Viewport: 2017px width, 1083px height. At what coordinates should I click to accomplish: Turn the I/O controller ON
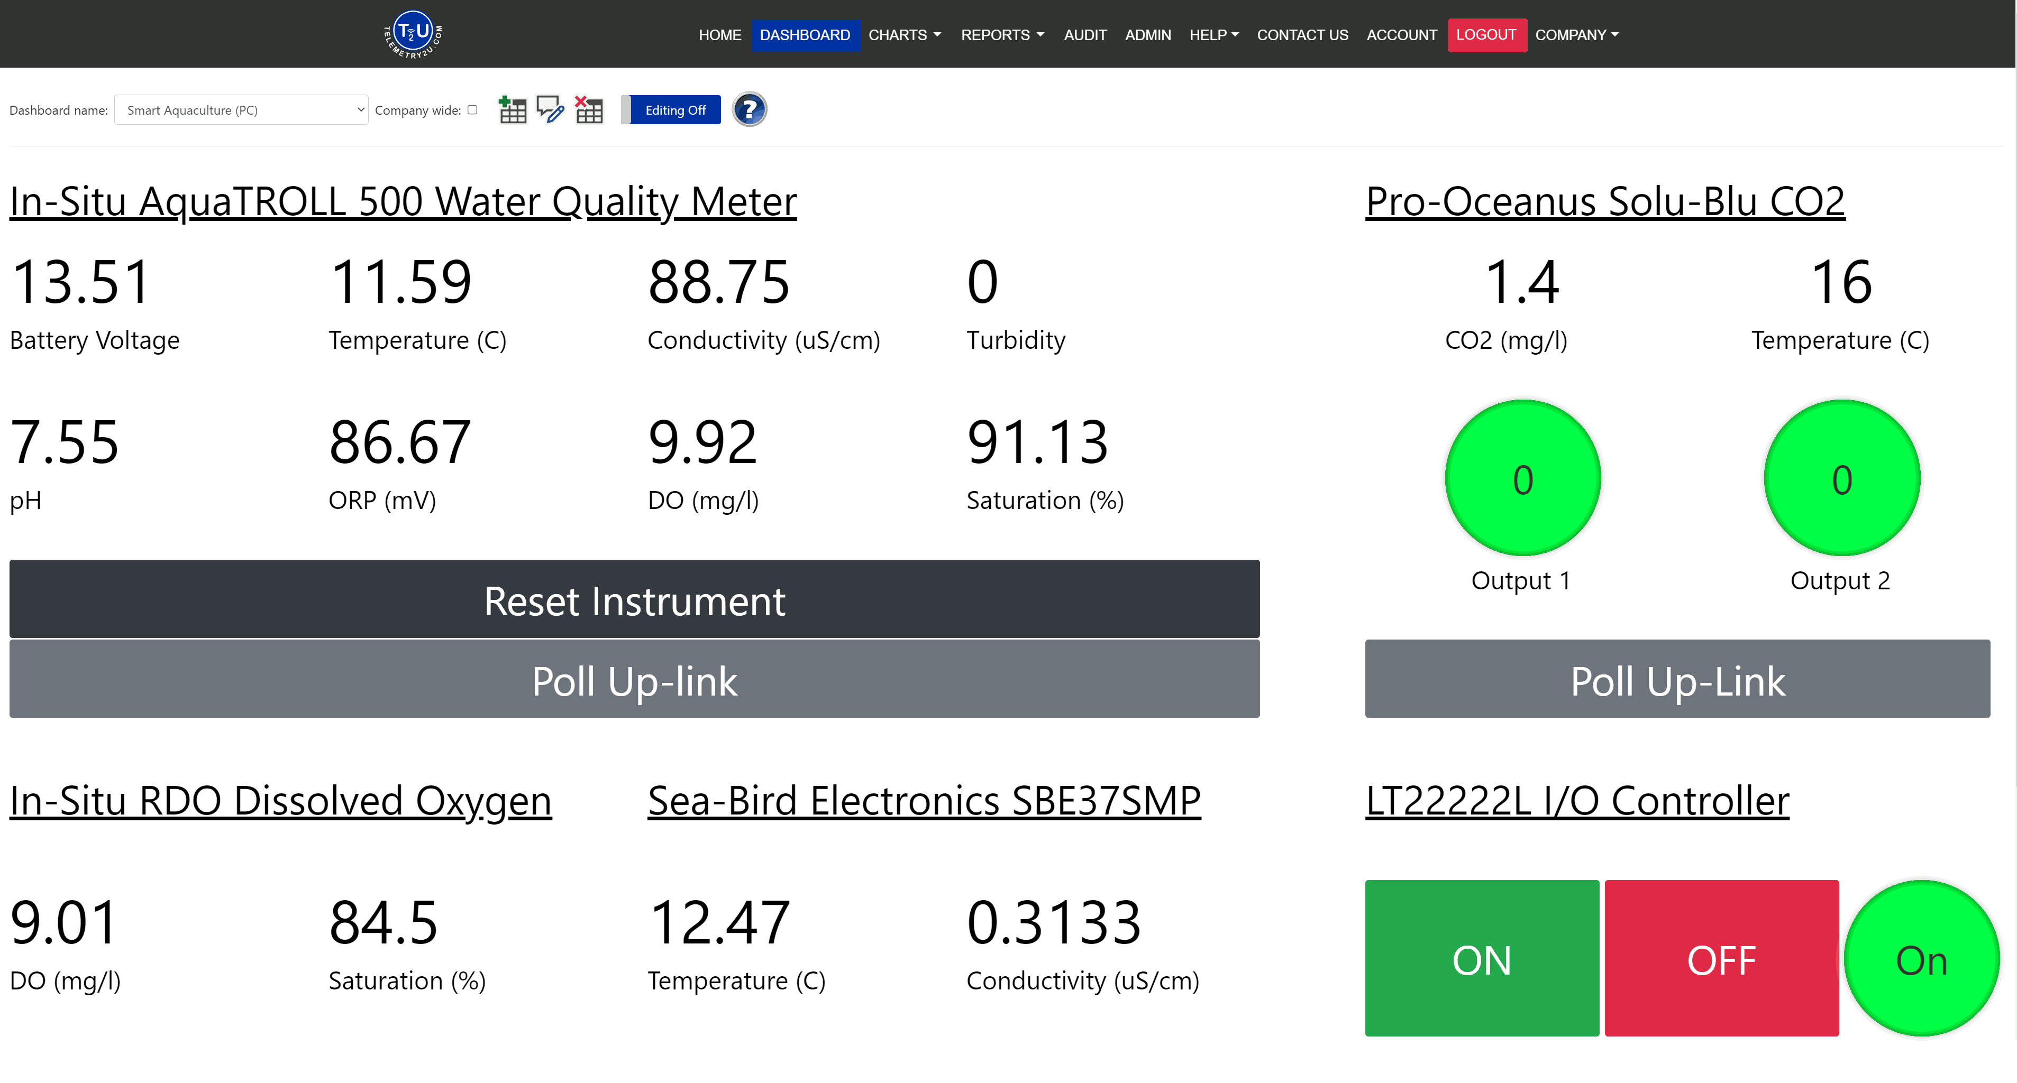click(x=1482, y=959)
